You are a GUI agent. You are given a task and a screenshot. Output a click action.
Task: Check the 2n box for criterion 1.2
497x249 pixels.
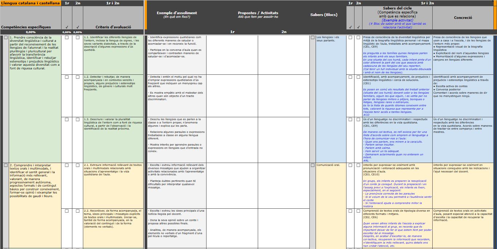click(x=77, y=77)
